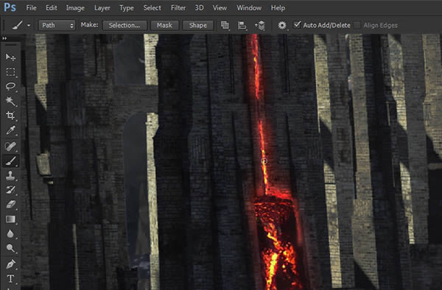This screenshot has width=442, height=290.
Task: Open the File menu
Action: (x=31, y=8)
